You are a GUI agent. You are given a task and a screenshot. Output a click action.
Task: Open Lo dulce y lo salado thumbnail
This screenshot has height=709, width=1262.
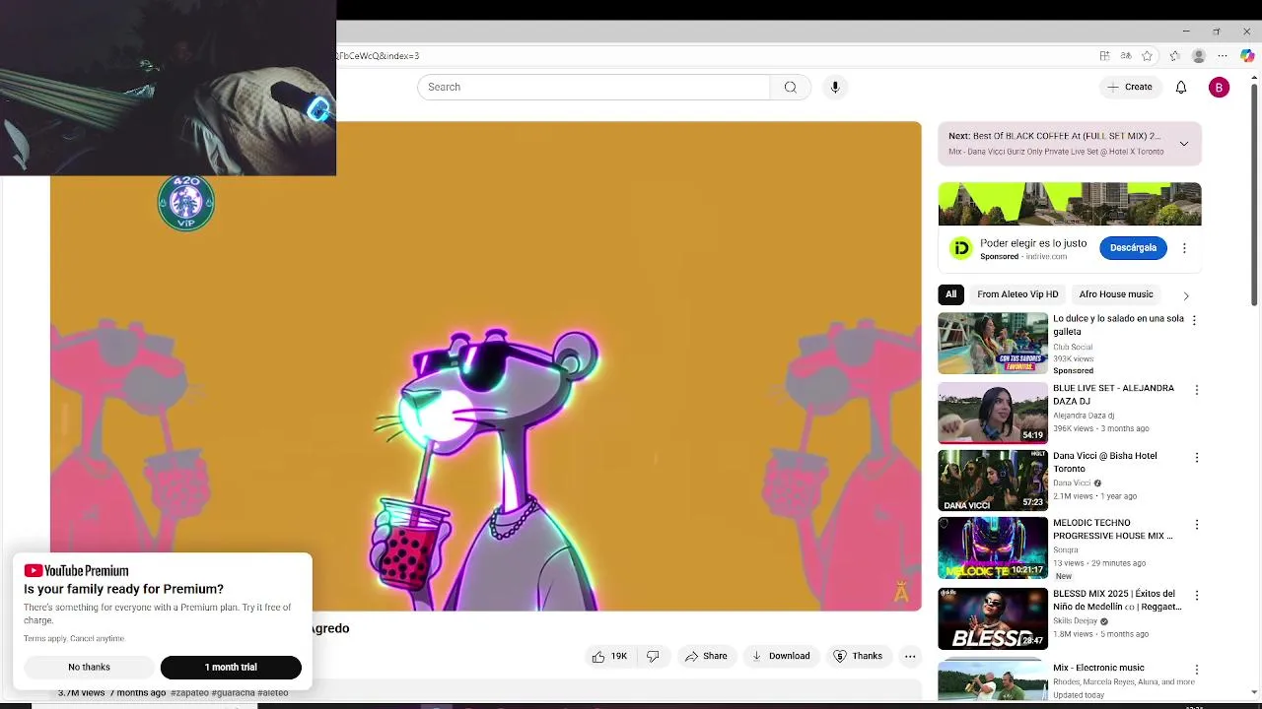tap(993, 344)
